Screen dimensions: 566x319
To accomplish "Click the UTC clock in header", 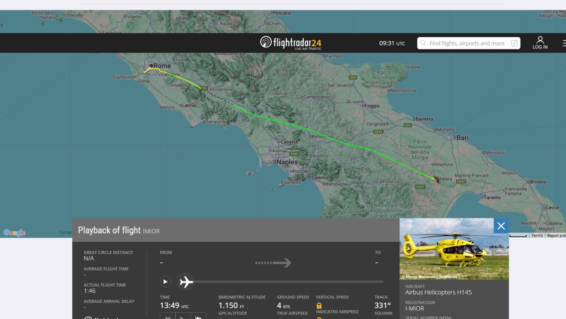I will tap(392, 44).
